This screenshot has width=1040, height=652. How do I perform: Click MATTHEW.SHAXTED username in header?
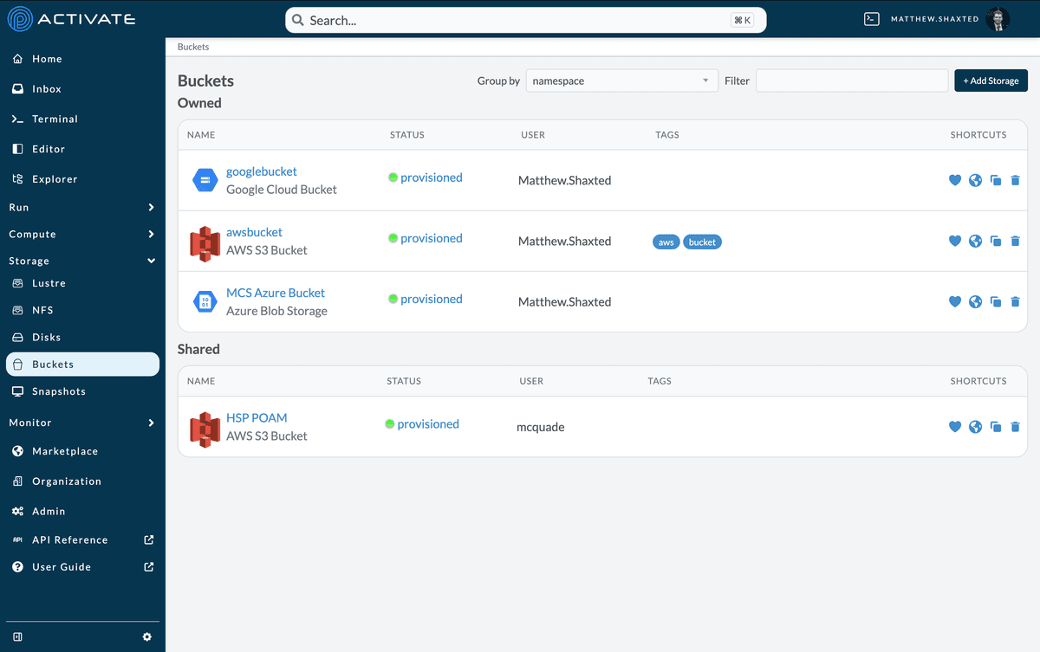click(934, 19)
